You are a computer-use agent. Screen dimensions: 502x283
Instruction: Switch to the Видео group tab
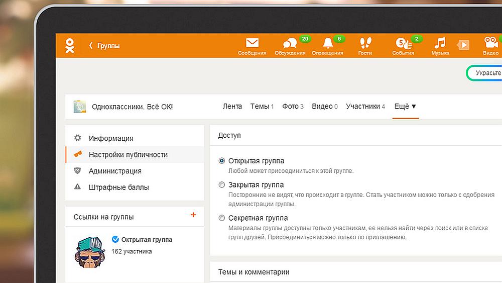[325, 107]
